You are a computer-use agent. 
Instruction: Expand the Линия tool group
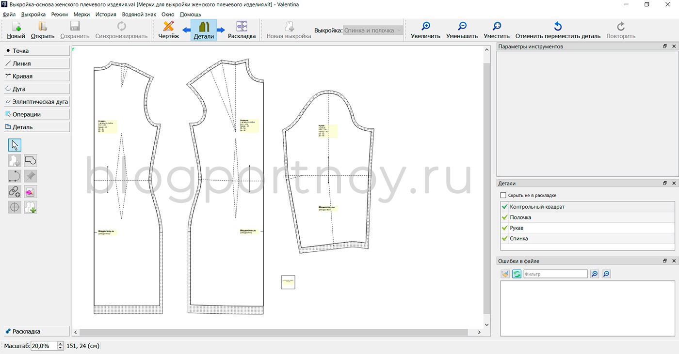tap(37, 63)
